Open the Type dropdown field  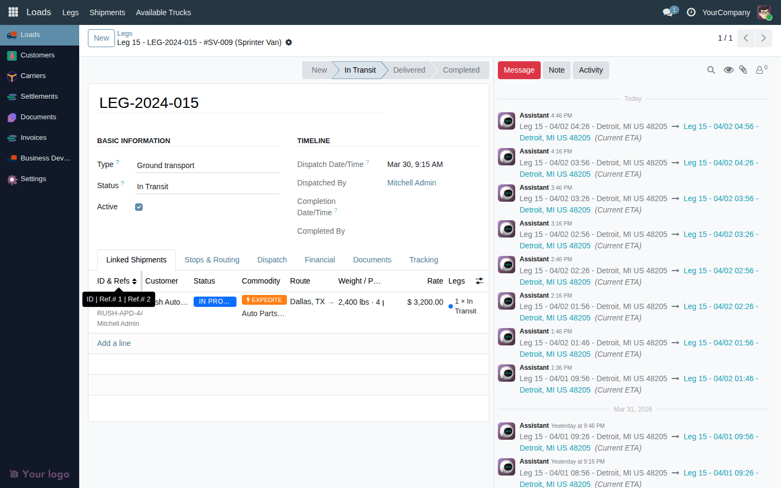point(207,165)
